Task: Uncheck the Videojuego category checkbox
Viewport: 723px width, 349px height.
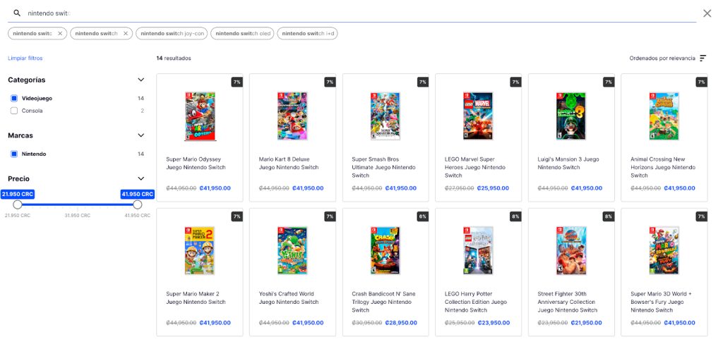Action: pyautogui.click(x=14, y=98)
